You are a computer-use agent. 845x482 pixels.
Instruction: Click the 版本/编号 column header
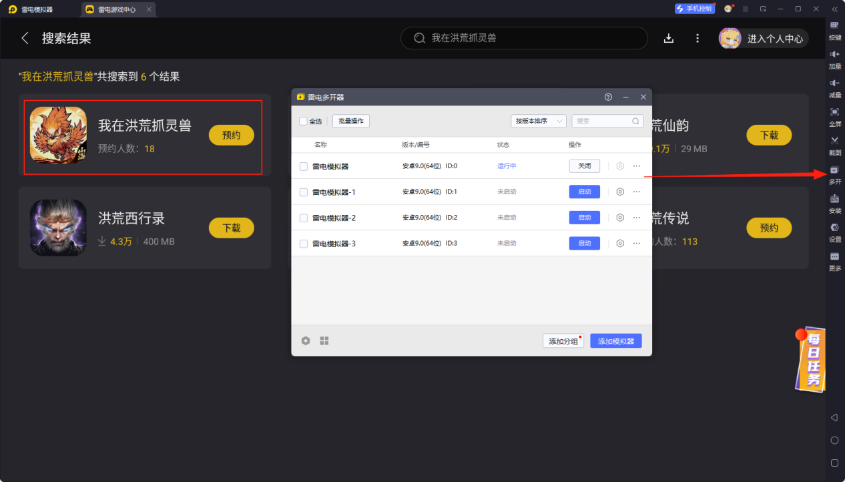(416, 145)
